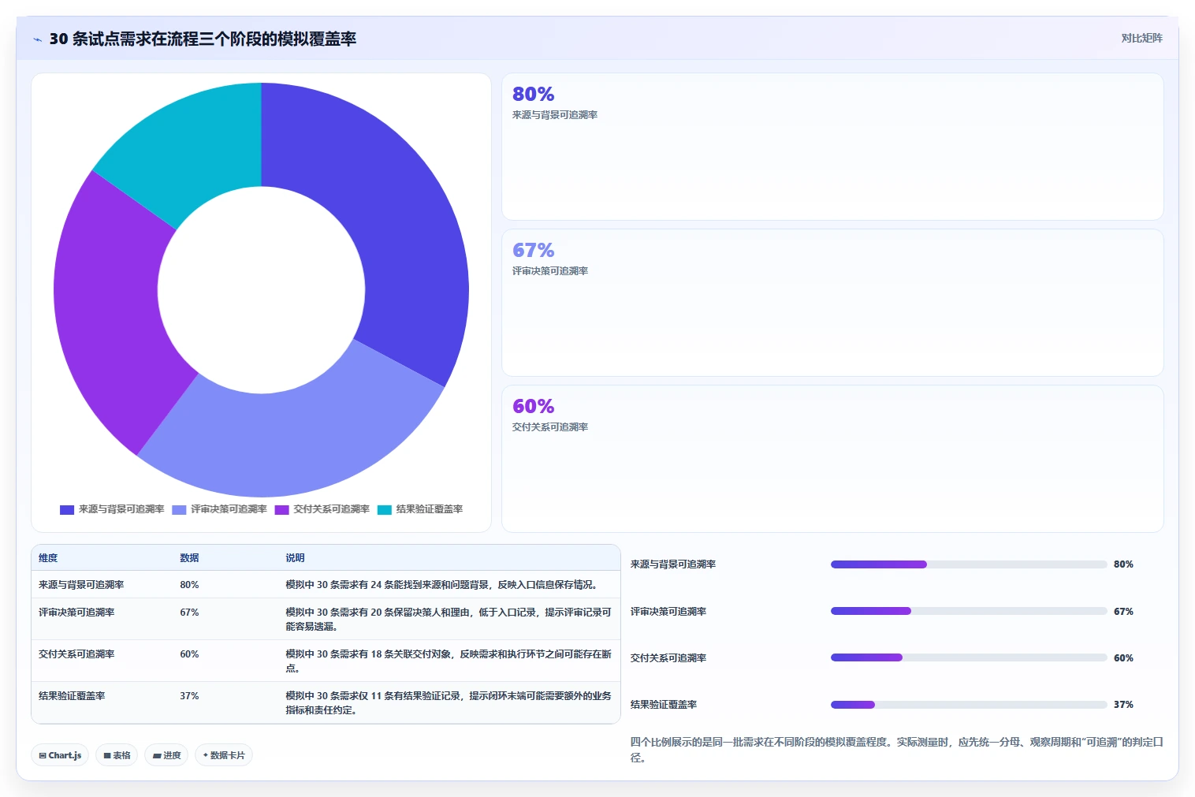Click 结果验证覆盖率 label beside progress bar
The width and height of the screenshot is (1195, 797).
[x=664, y=705]
